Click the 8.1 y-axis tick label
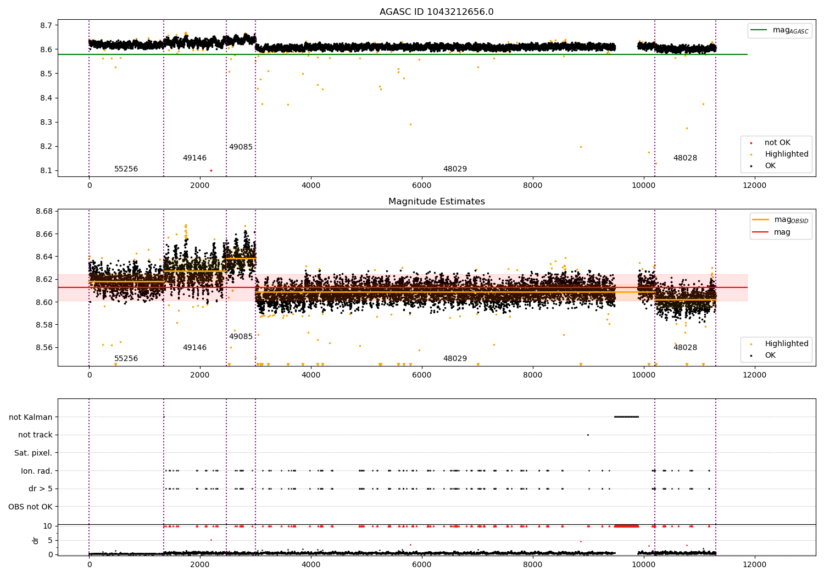Image resolution: width=824 pixels, height=577 pixels. [46, 171]
